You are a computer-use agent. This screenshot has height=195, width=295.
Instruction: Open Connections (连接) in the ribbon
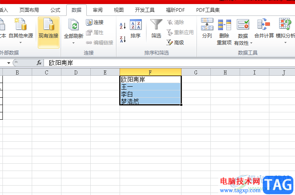[x=95, y=22]
